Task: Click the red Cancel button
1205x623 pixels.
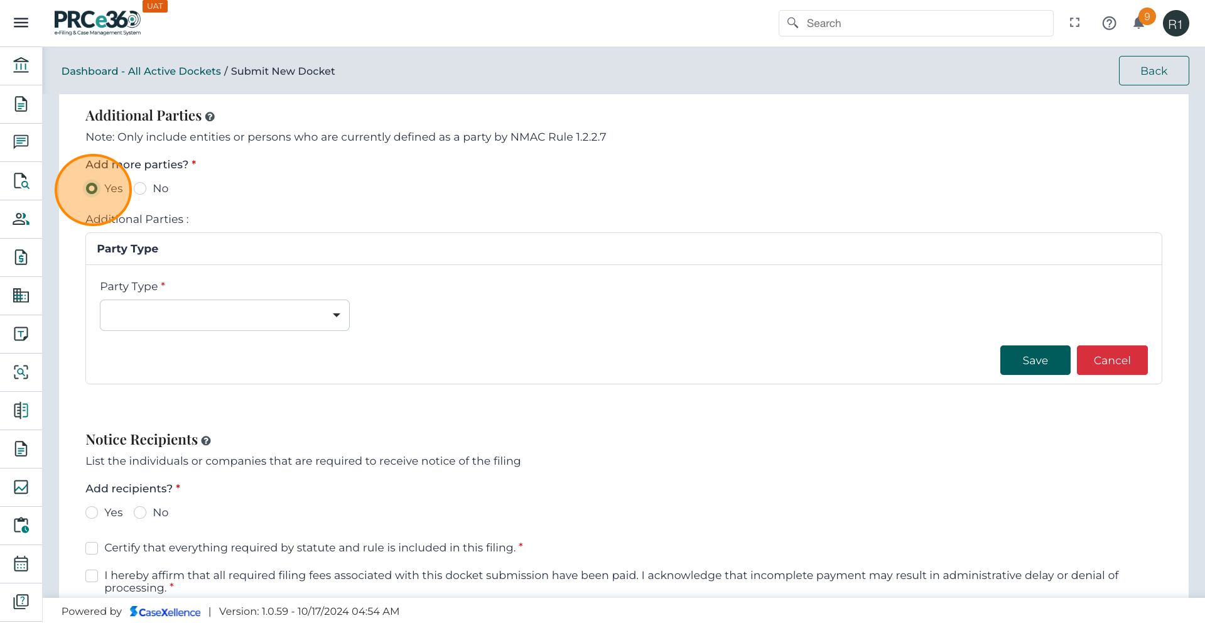Action: (1111, 360)
